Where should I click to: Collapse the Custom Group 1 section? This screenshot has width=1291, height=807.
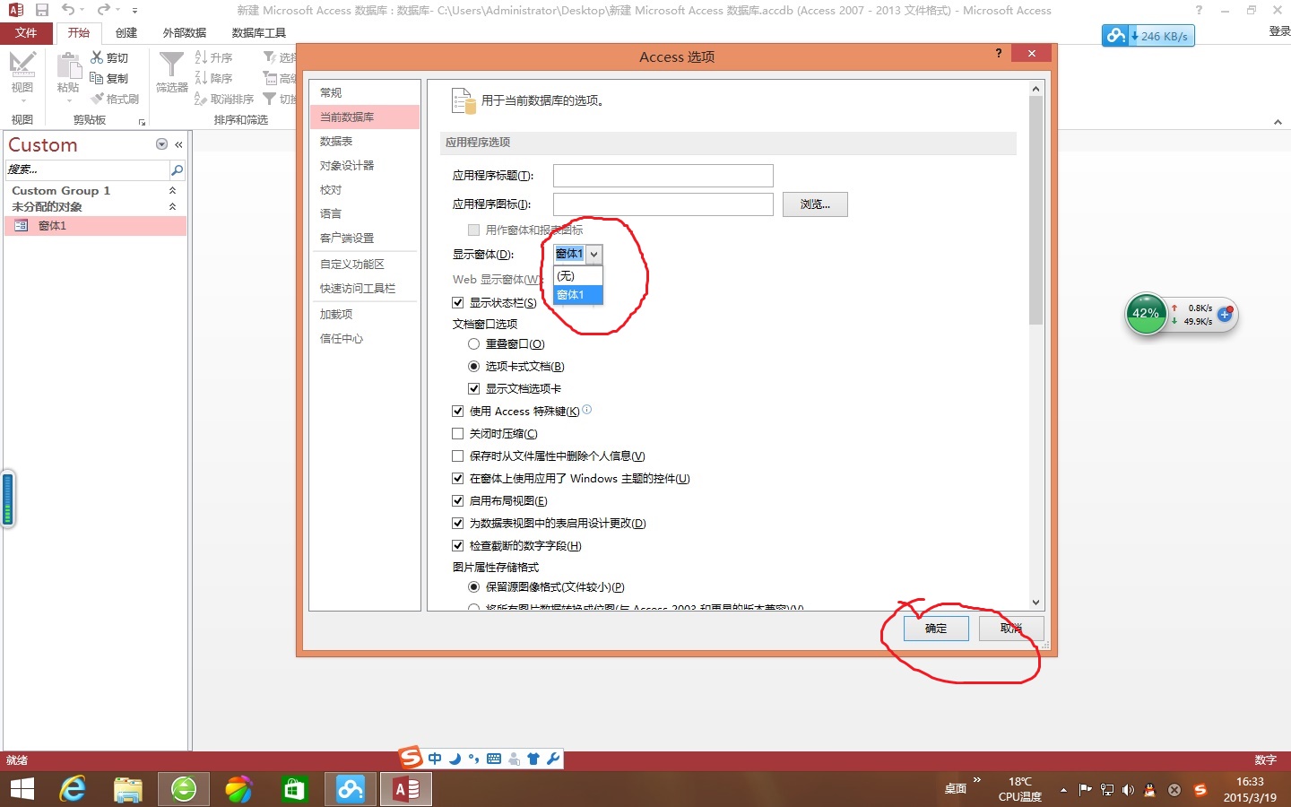click(x=172, y=191)
